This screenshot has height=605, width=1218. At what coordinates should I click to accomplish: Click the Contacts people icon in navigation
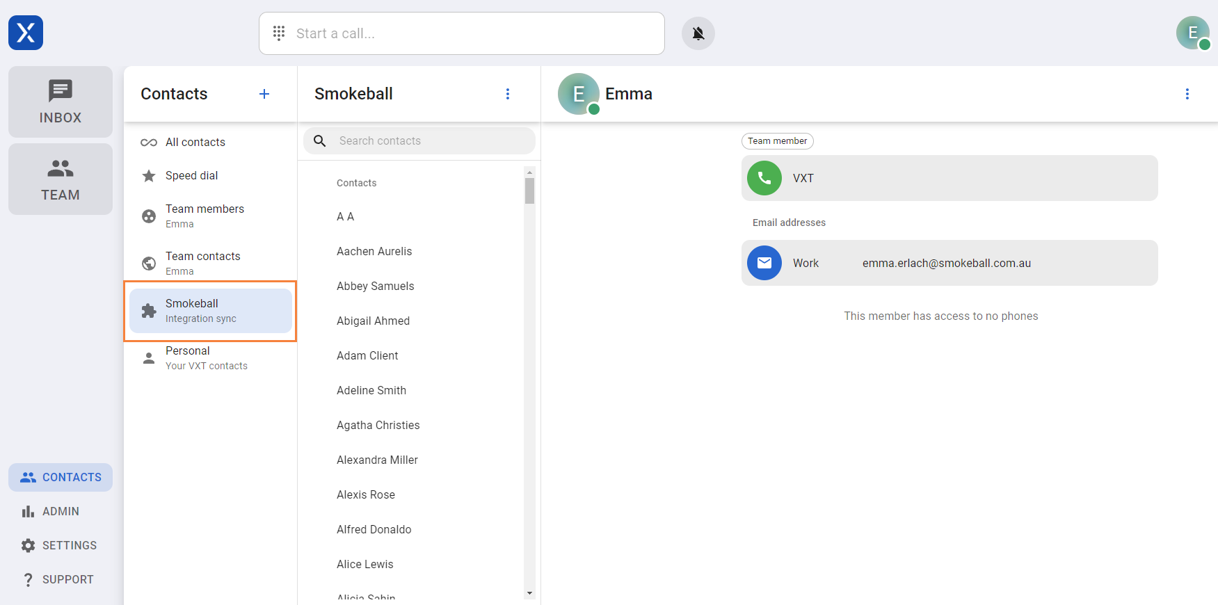pos(28,477)
